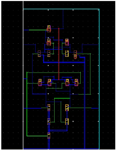
Task: Select the thick blue vertical bus running to the bottom
Action: pos(85,103)
